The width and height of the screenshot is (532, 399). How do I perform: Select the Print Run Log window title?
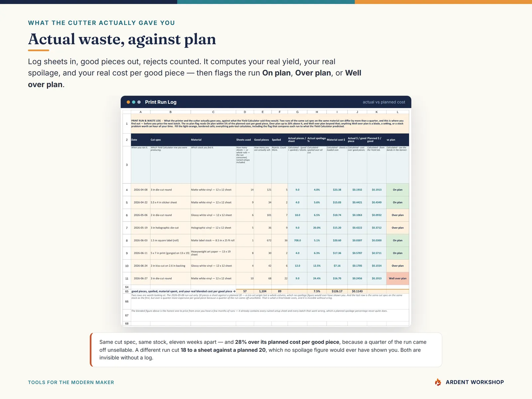pos(161,102)
